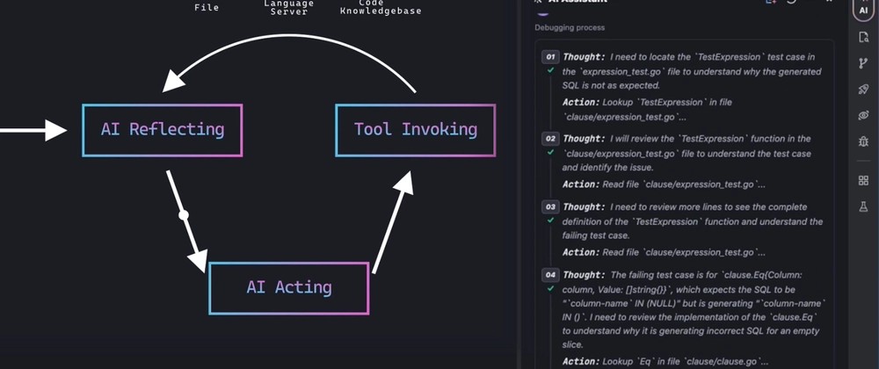The width and height of the screenshot is (879, 369).
Task: Select the Debugging process section label
Action: coord(569,27)
